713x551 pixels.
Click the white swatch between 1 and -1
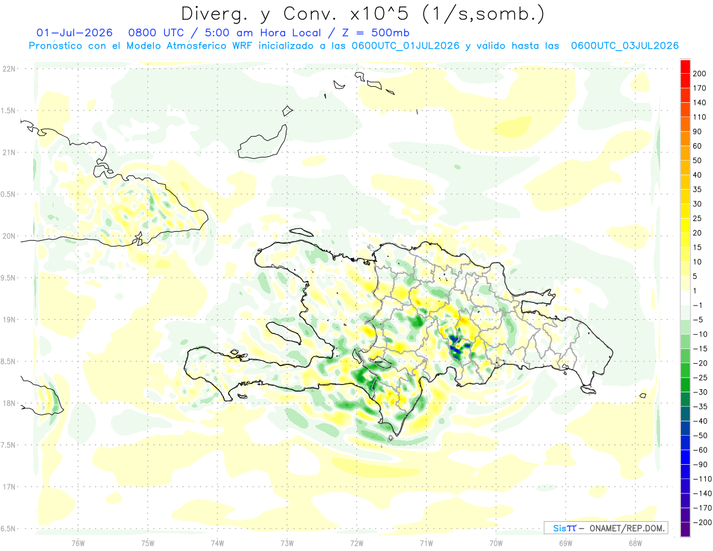click(685, 298)
